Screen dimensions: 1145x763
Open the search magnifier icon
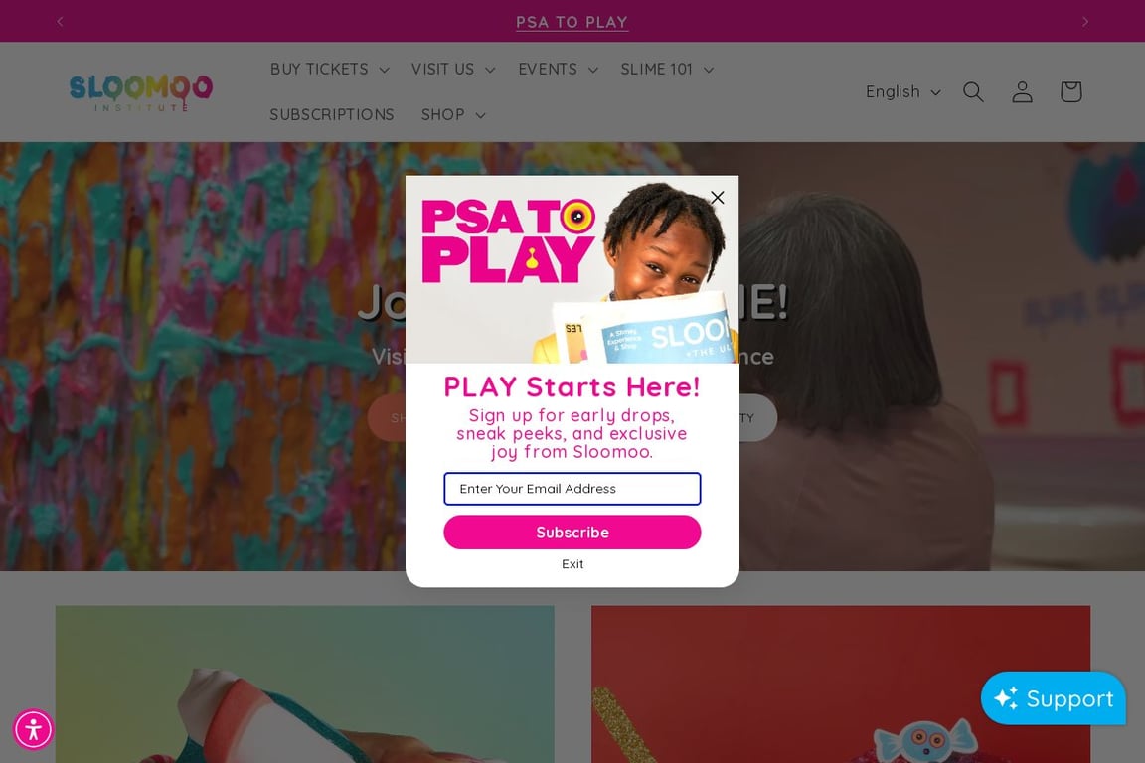[x=973, y=92]
